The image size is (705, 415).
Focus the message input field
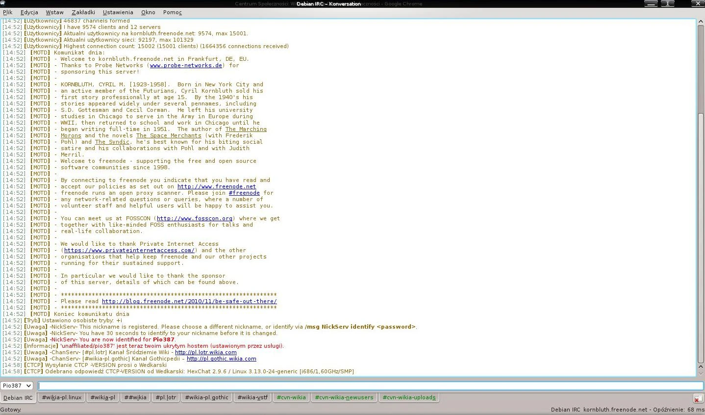[x=370, y=386]
